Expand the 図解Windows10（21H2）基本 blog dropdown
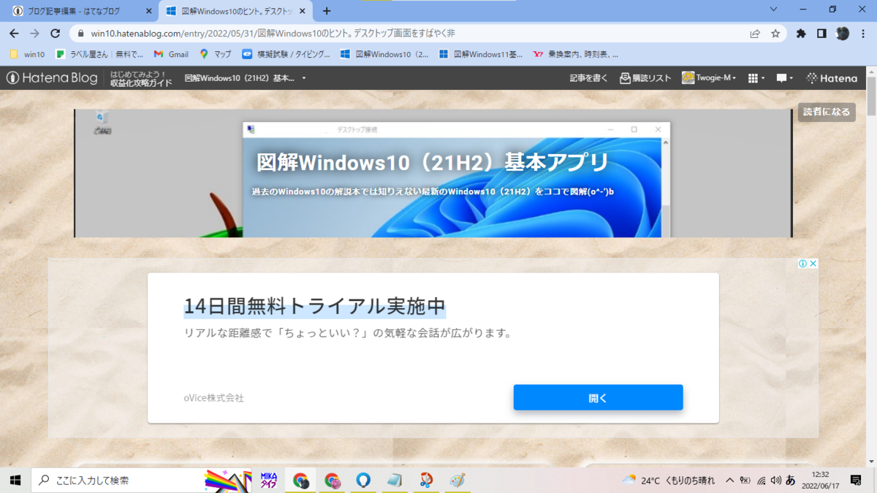 (x=246, y=78)
